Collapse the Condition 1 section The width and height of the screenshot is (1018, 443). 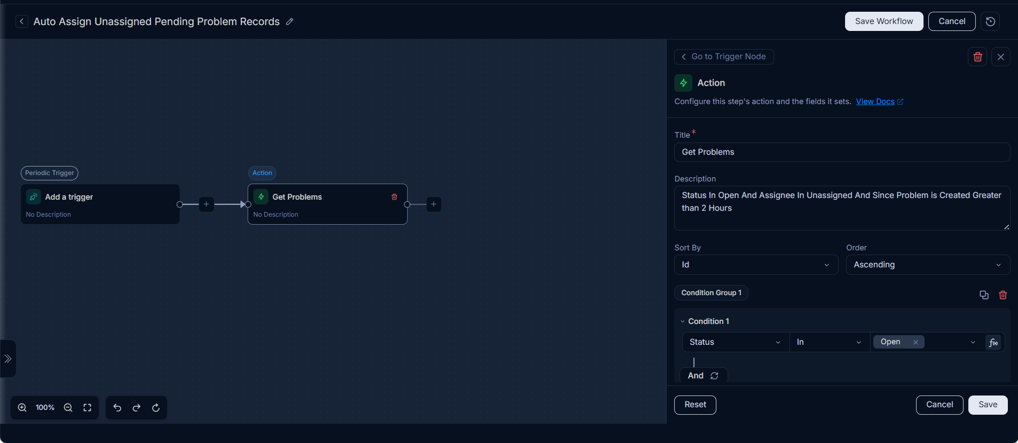tap(683, 321)
